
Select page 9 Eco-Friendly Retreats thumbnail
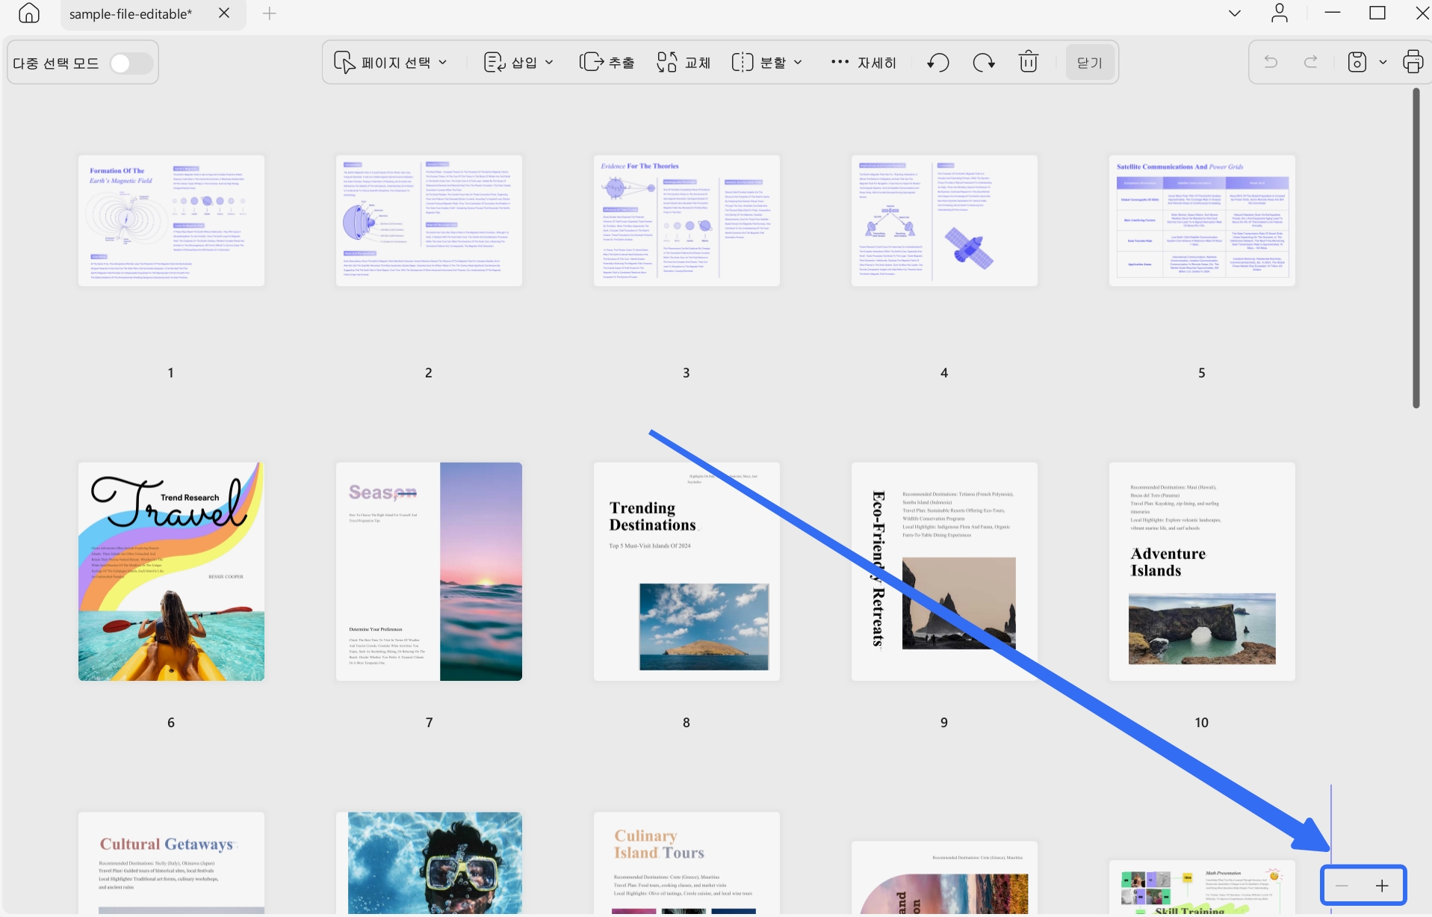[944, 572]
